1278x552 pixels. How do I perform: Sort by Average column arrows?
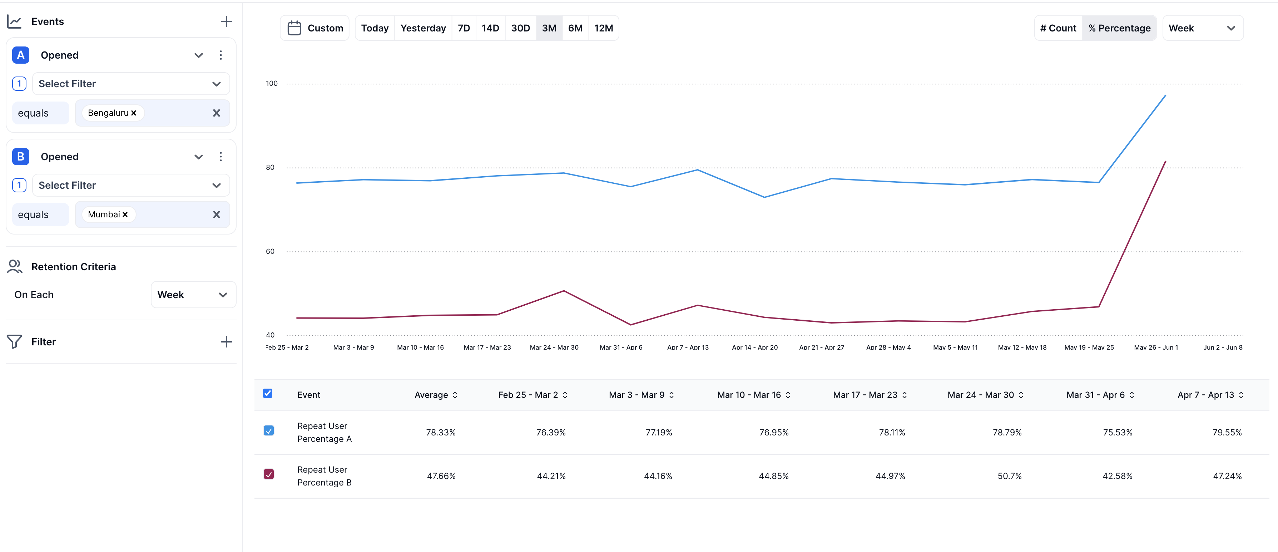(x=455, y=395)
